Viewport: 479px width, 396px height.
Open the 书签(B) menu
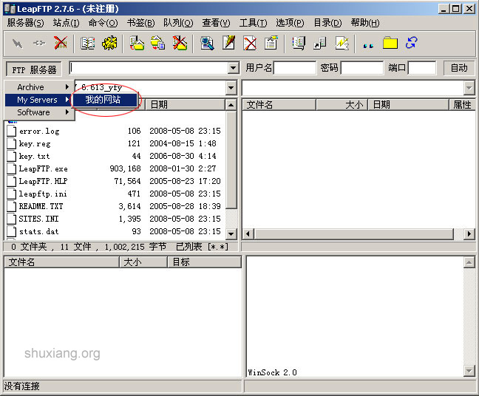[x=141, y=23]
